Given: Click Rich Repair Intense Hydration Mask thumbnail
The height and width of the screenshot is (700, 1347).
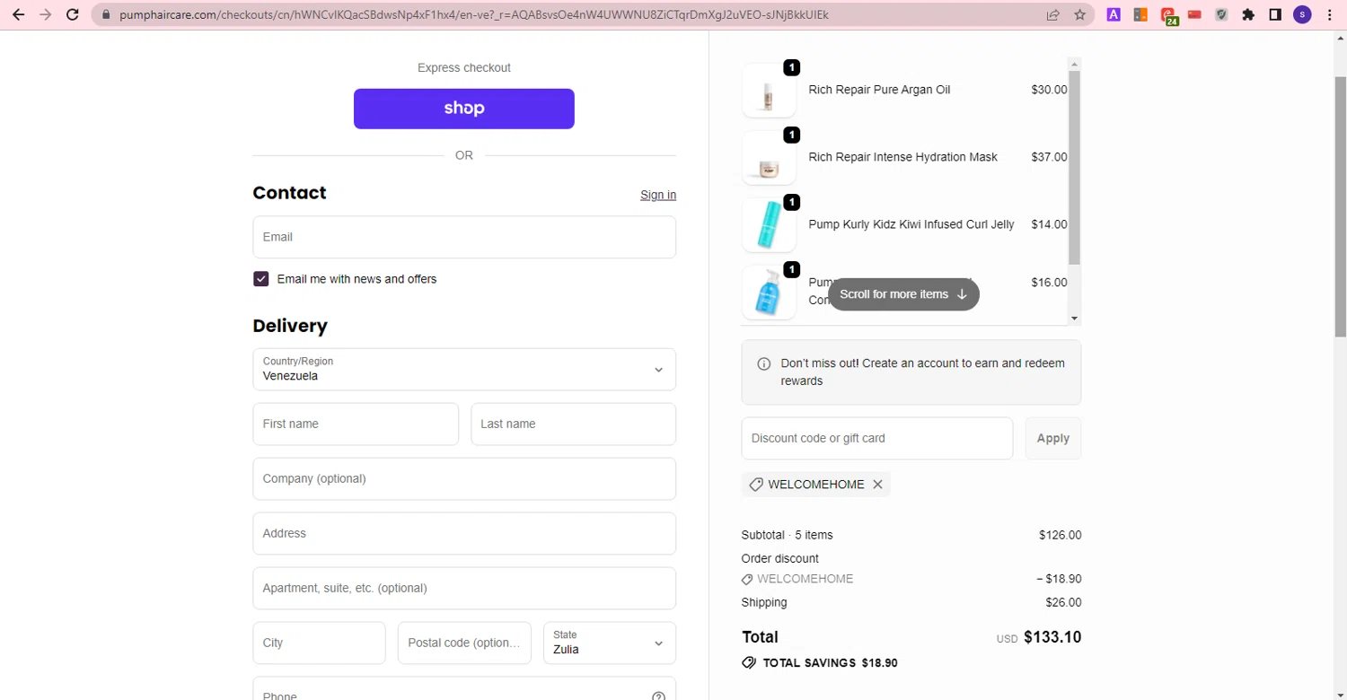Looking at the screenshot, I should [x=769, y=158].
